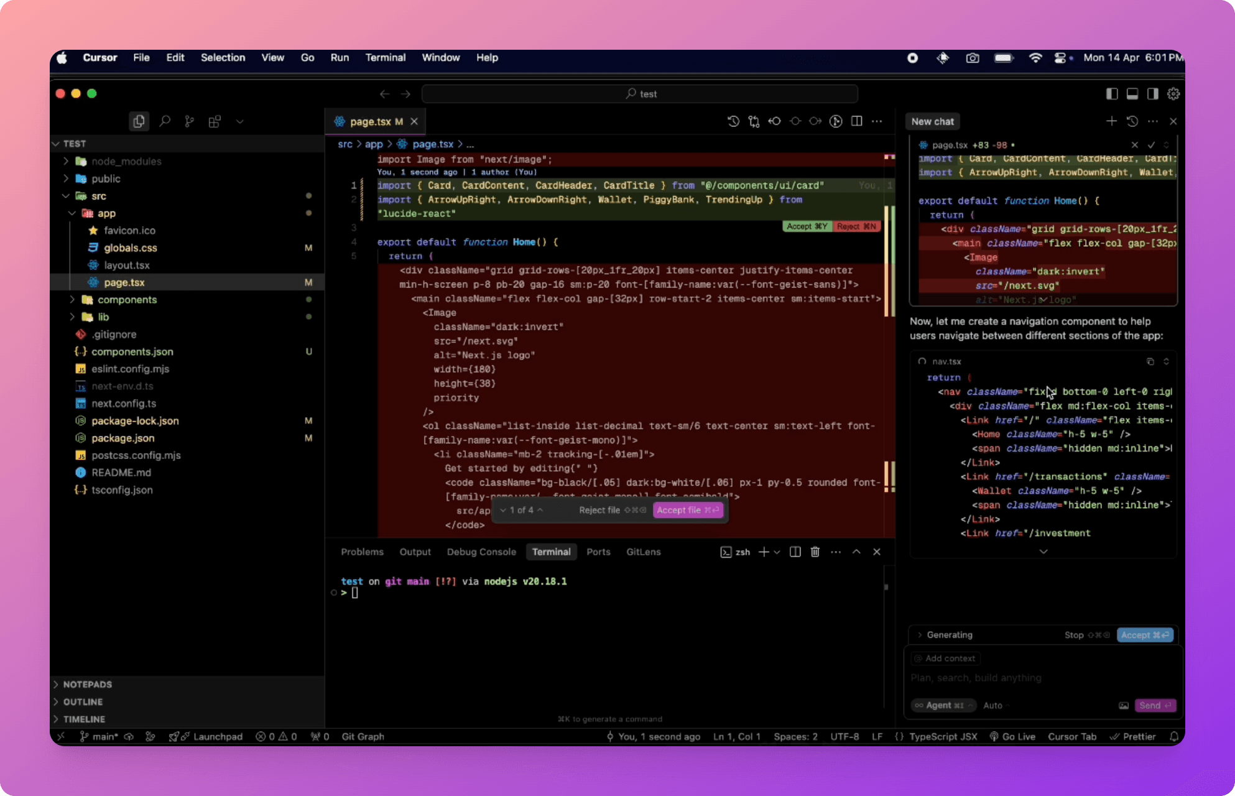Open chat panel more options ellipsis
Screen dimensions: 1235x796
1153,121
